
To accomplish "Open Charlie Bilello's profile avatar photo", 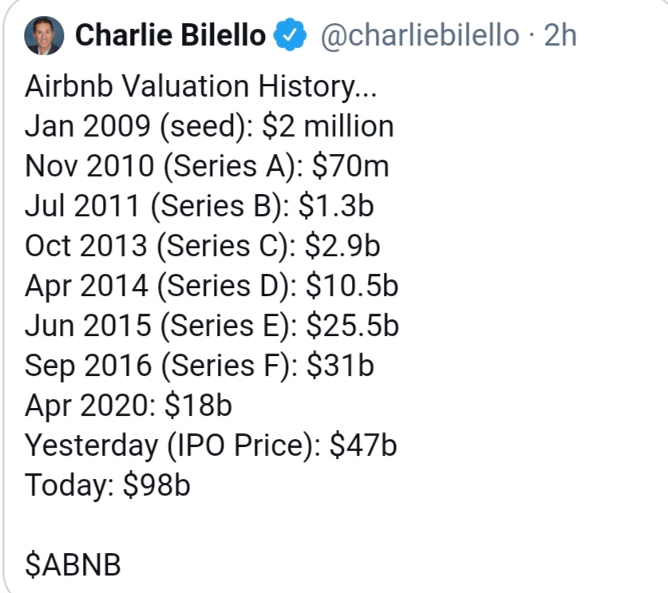I will point(44,35).
